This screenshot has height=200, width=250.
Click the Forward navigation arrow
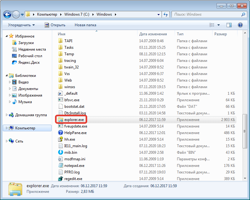pos(16,14)
